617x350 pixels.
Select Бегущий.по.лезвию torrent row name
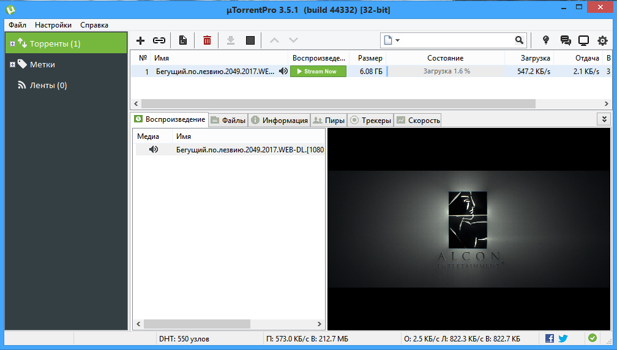coord(215,71)
